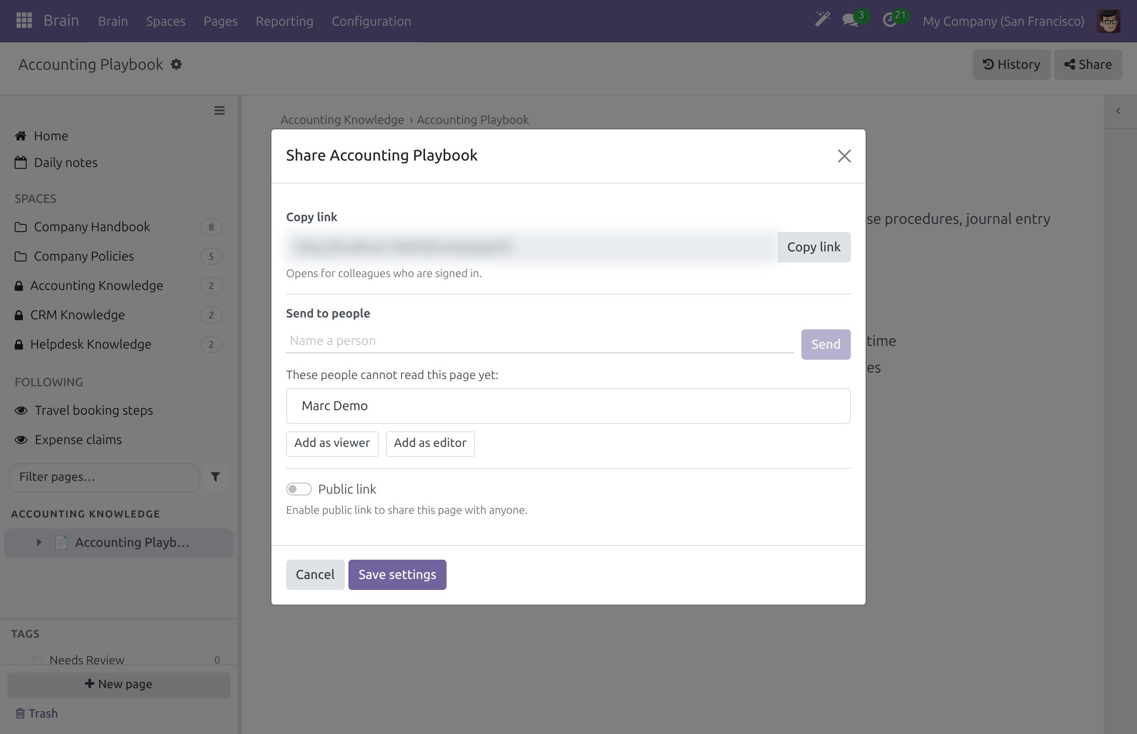1137x734 pixels.
Task: Open the gear icon beside Accounting Playbook title
Action: click(x=176, y=64)
